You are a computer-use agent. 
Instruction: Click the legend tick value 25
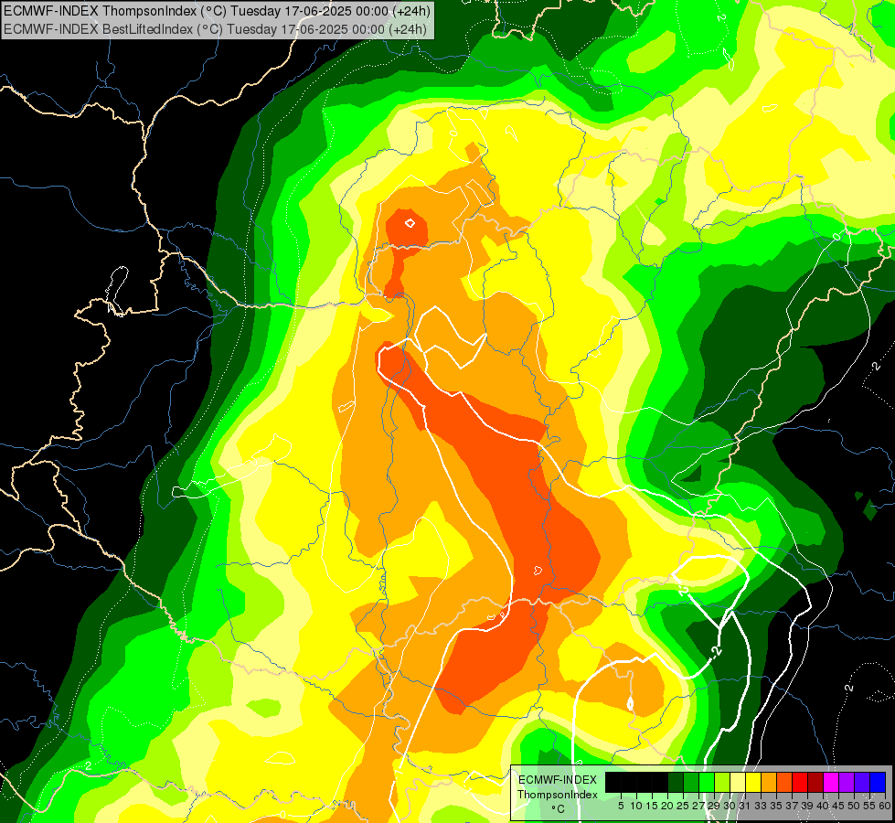(x=683, y=806)
